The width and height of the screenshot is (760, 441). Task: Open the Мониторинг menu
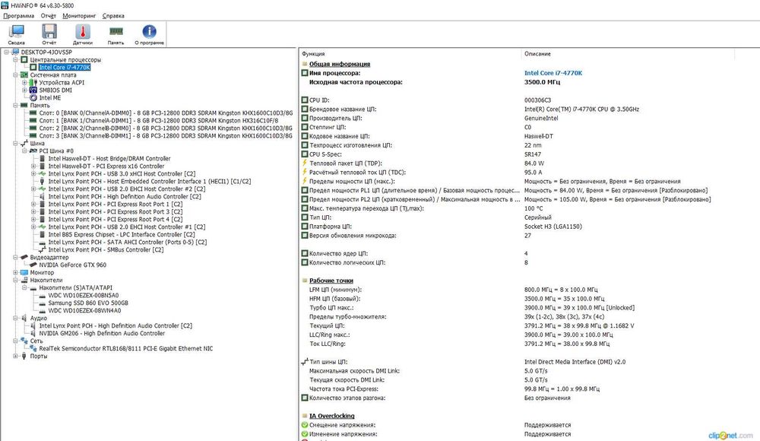80,15
